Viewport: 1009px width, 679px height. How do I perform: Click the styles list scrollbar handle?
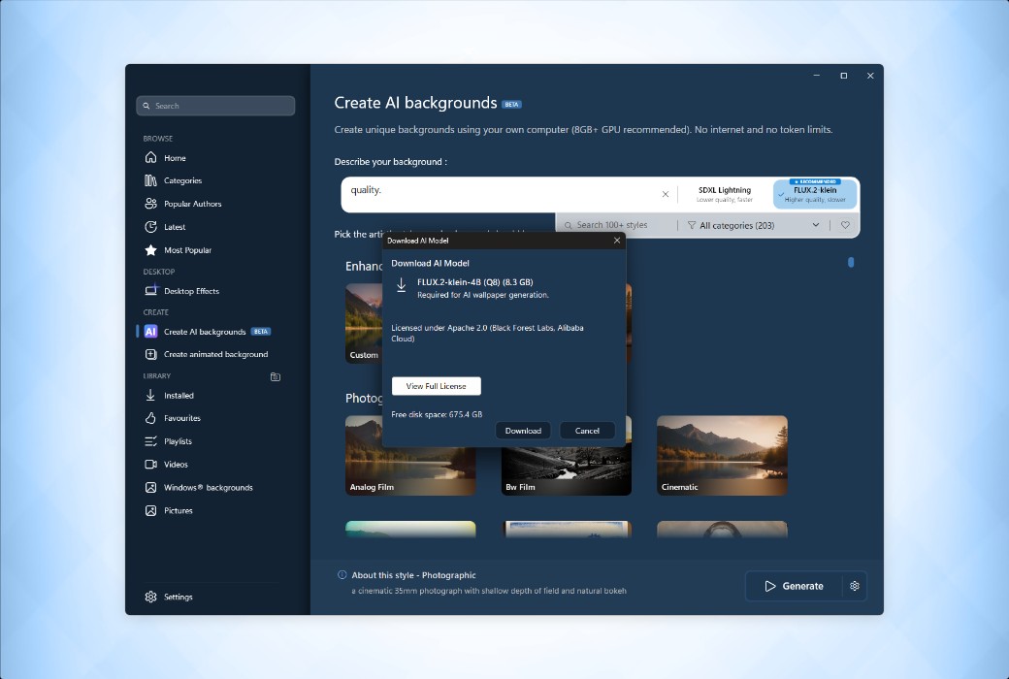point(851,262)
